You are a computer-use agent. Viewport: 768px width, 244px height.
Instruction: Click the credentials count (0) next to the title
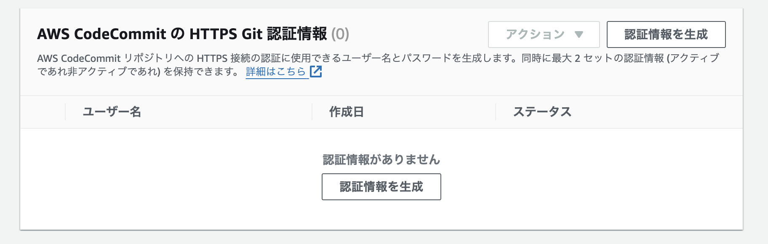(x=340, y=34)
